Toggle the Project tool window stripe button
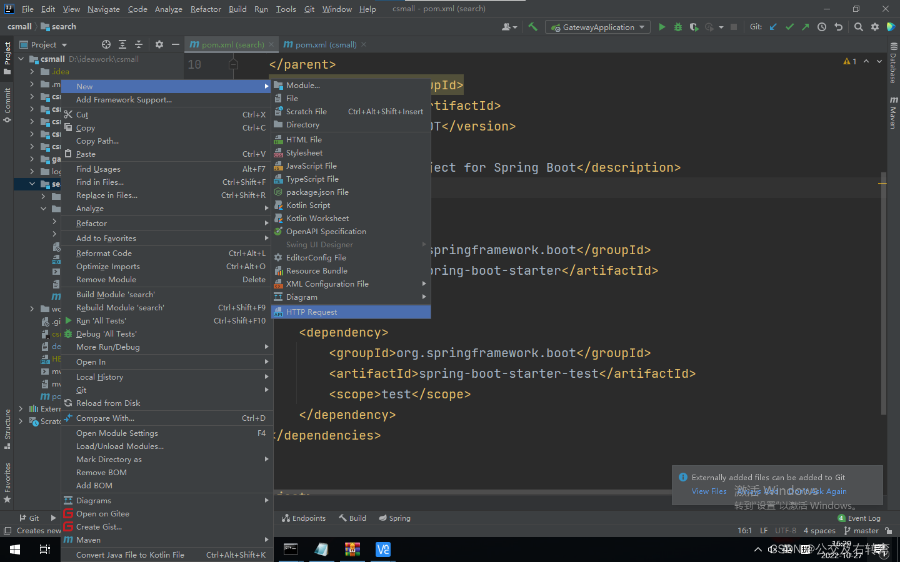The image size is (900, 562). 7,58
